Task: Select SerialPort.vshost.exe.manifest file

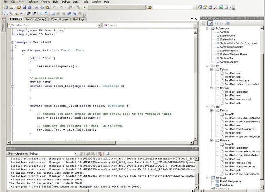Action: (x=242, y=84)
